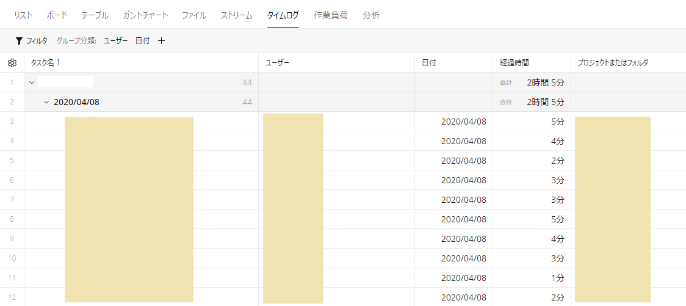Image resolution: width=686 pixels, height=306 pixels.
Task: Add a grouping with the plus icon
Action: (x=162, y=41)
